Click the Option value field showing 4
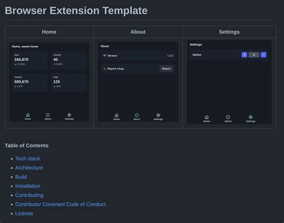The width and height of the screenshot is (284, 223). click(x=254, y=55)
